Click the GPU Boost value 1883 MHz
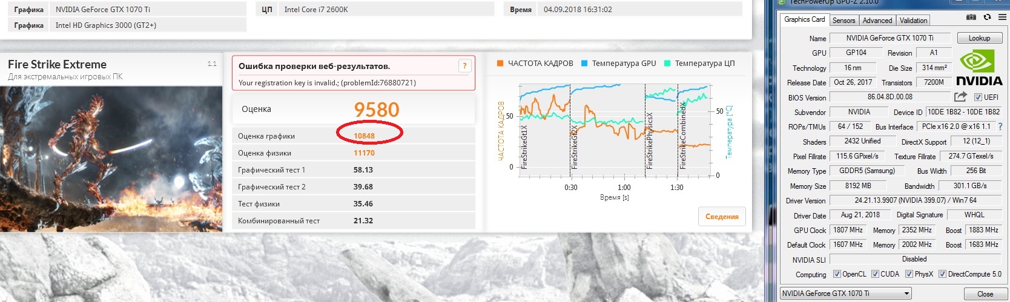The image size is (1010, 302). pyautogui.click(x=984, y=230)
